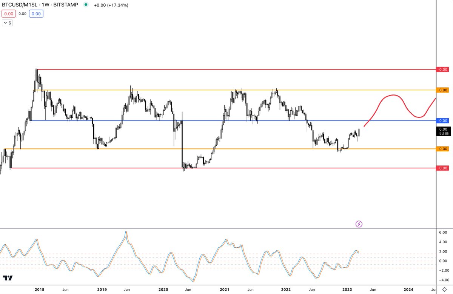This screenshot has height=294, width=453.
Task: Select the upper orange line price label
Action: pyautogui.click(x=442, y=90)
